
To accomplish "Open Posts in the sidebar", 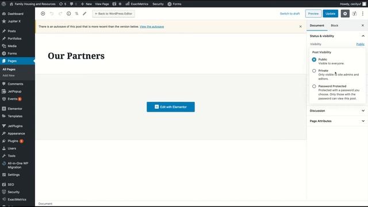I will click(x=11, y=31).
